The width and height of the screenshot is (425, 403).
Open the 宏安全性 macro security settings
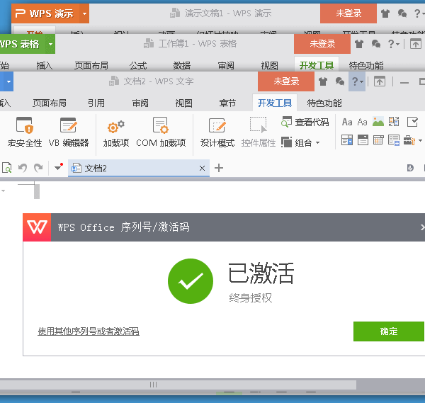(25, 132)
